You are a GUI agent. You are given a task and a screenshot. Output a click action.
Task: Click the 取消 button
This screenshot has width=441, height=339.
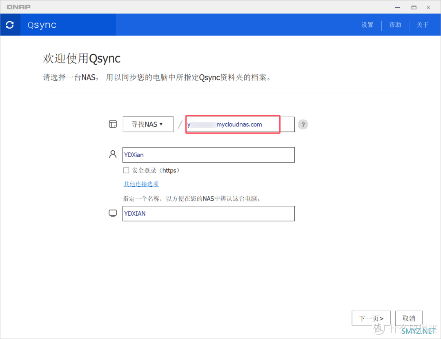(x=409, y=318)
